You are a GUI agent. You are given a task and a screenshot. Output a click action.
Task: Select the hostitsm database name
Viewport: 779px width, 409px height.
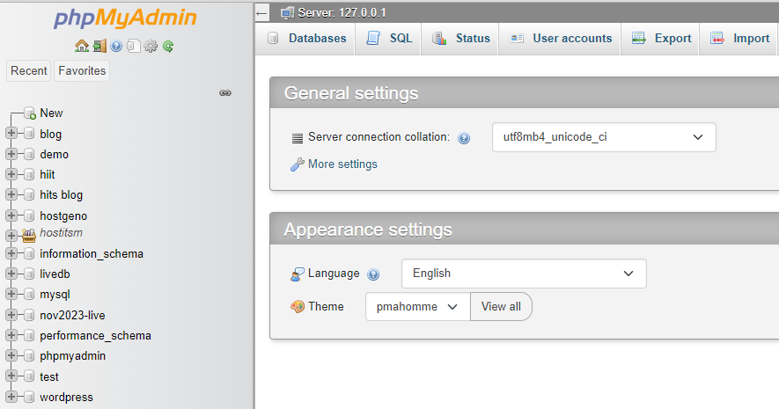coord(61,233)
